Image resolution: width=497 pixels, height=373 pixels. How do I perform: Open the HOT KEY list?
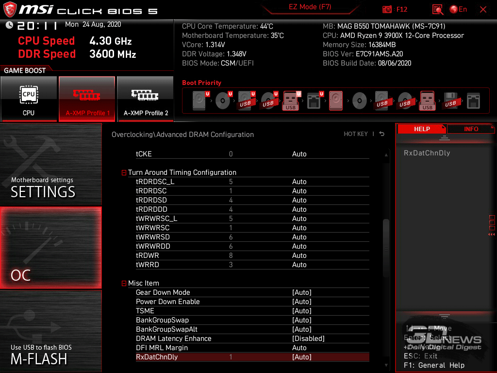point(356,134)
